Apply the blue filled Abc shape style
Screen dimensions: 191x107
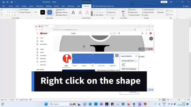click(50, 12)
